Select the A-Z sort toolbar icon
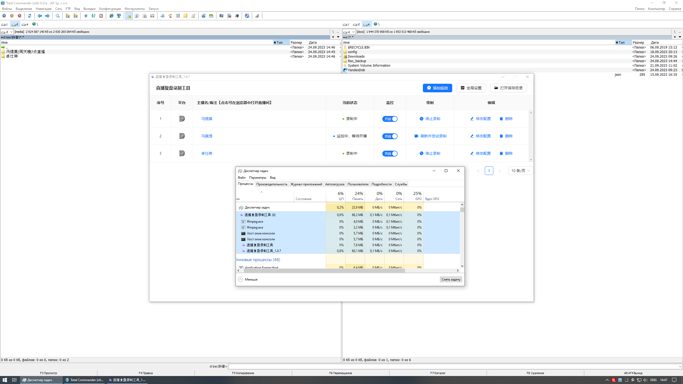Image resolution: width=683 pixels, height=384 pixels. pyautogui.click(x=93, y=16)
